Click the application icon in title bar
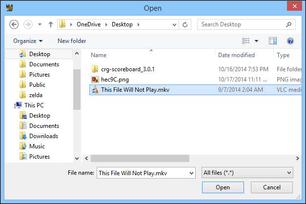Image resolution: width=306 pixels, height=204 pixels. tap(9, 8)
